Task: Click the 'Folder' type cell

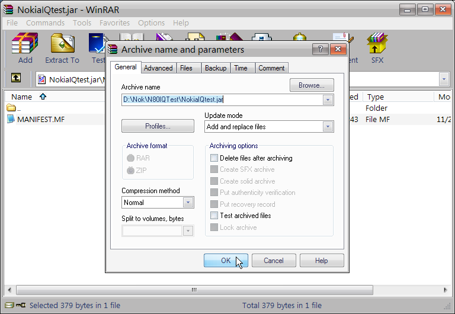Action: (376, 108)
